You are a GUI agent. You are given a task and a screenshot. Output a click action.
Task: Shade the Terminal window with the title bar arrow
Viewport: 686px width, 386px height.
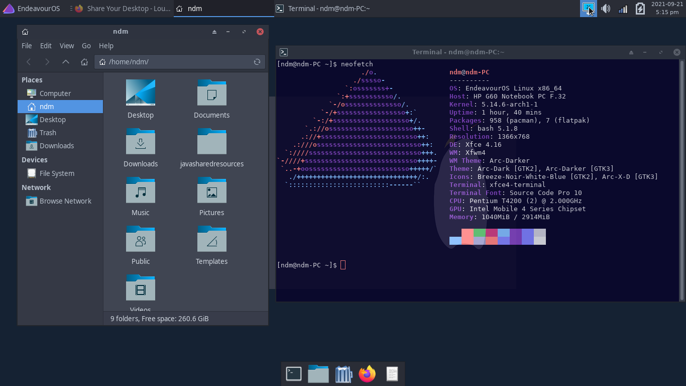pyautogui.click(x=631, y=52)
